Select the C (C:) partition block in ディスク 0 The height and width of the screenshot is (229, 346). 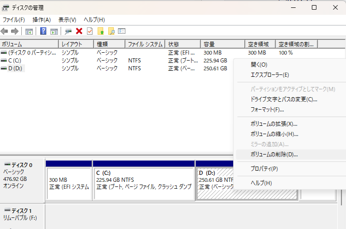[x=144, y=184]
